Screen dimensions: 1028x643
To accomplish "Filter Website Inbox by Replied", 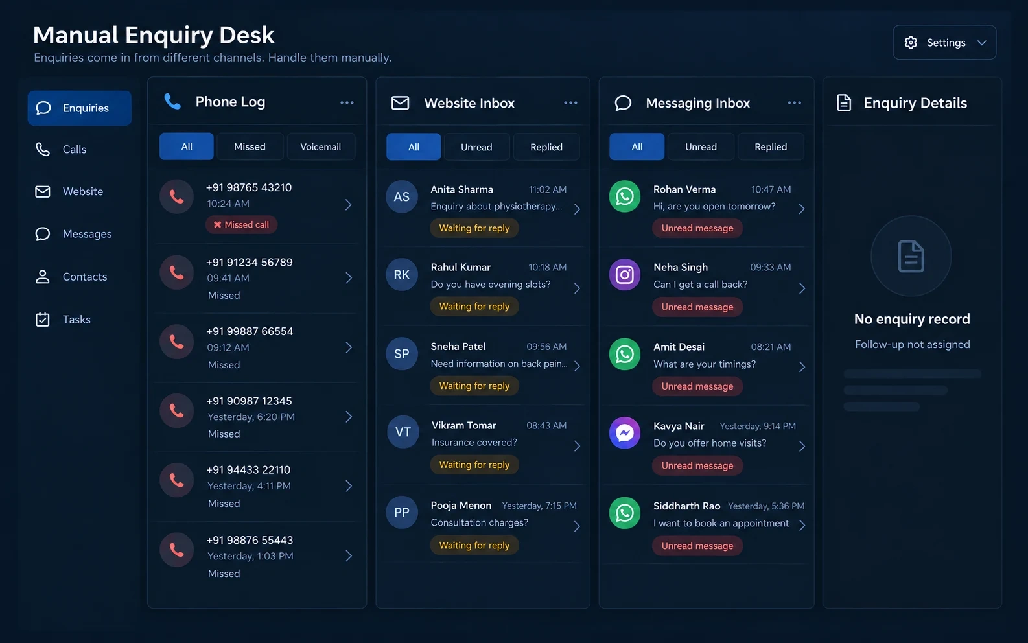I will click(x=546, y=147).
